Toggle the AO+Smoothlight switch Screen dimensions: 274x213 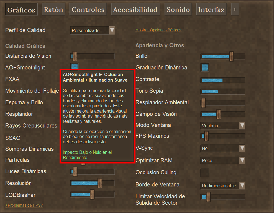pos(74,66)
